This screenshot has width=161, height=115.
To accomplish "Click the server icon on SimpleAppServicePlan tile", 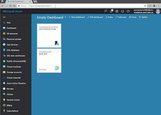I will (57, 43).
